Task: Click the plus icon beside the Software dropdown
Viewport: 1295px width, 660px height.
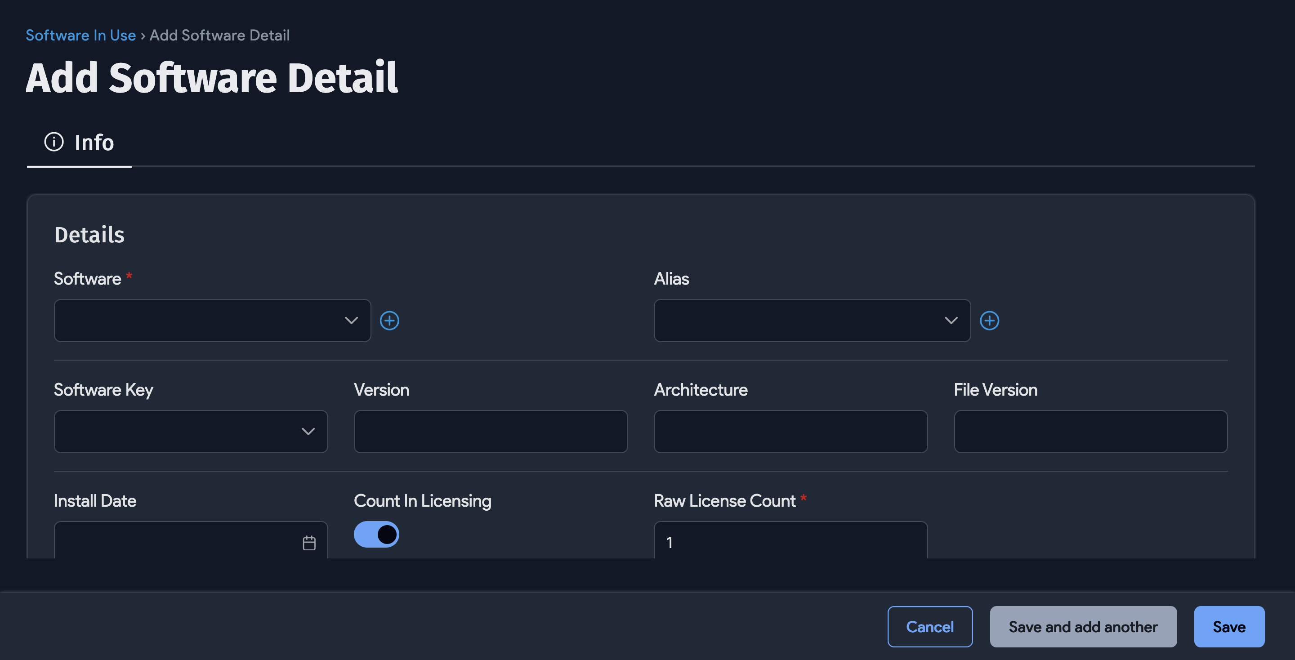Action: 389,320
